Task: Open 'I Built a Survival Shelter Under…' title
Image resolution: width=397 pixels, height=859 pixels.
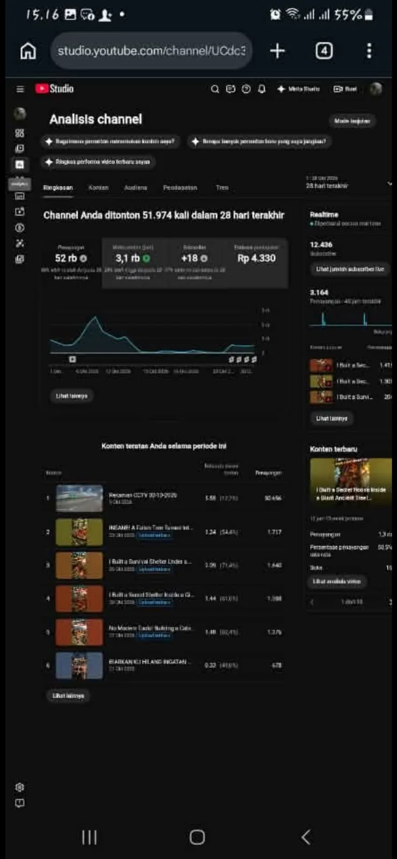Action: (150, 562)
